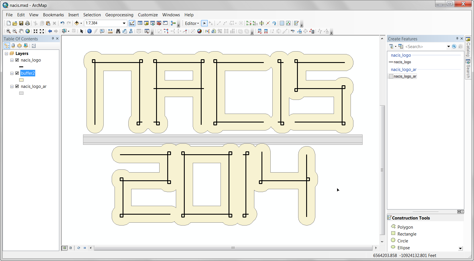The height and width of the screenshot is (261, 474).
Task: Choose the Polygon construction tool
Action: point(402,227)
